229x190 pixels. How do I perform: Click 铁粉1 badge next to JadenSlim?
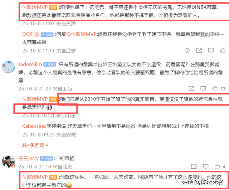[x=50, y=65]
